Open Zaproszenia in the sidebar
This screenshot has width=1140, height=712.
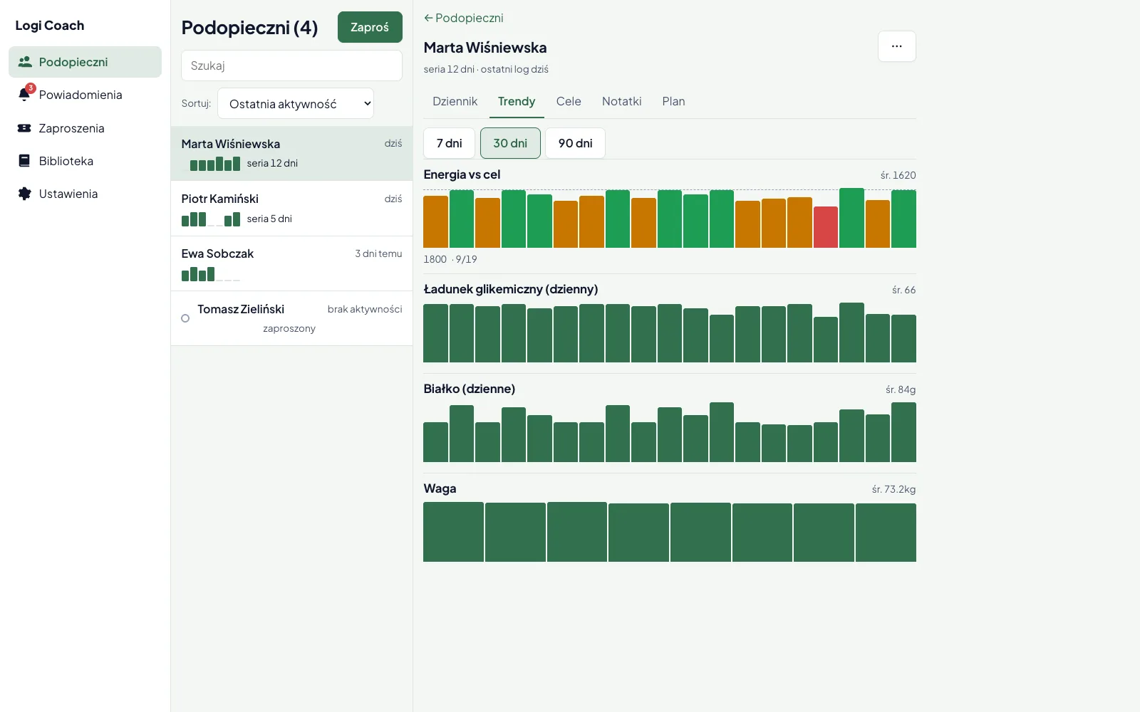[85, 128]
